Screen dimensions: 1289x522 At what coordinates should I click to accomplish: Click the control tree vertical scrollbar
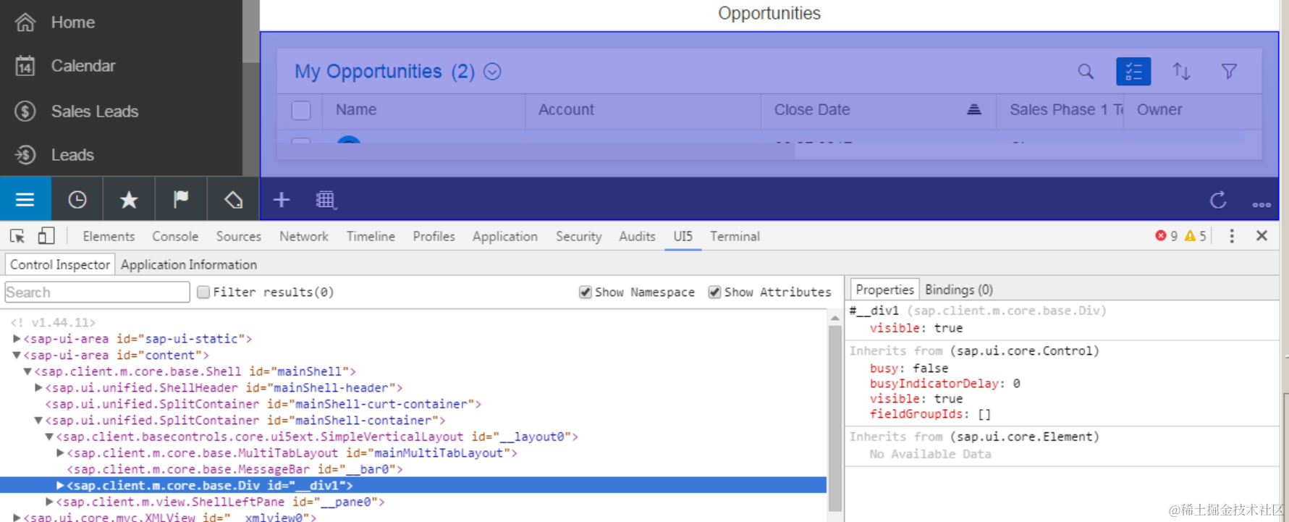click(x=834, y=418)
